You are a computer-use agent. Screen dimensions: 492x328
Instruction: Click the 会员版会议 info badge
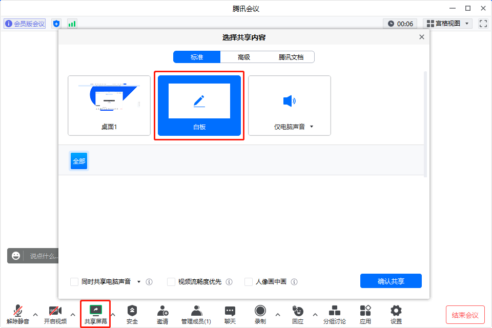tap(25, 24)
